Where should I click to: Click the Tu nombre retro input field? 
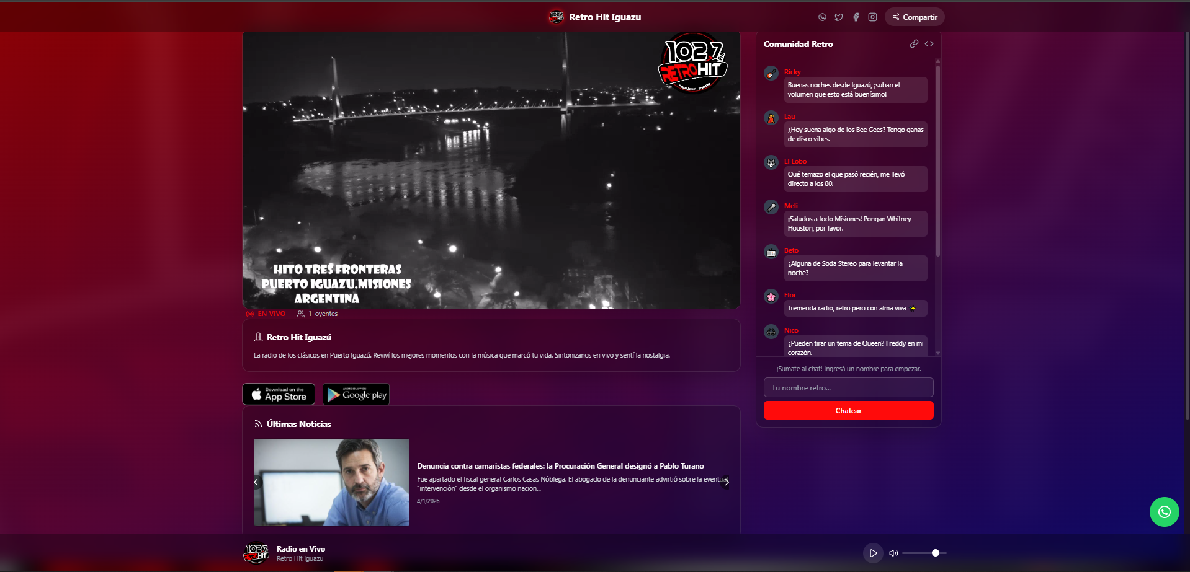tap(848, 388)
